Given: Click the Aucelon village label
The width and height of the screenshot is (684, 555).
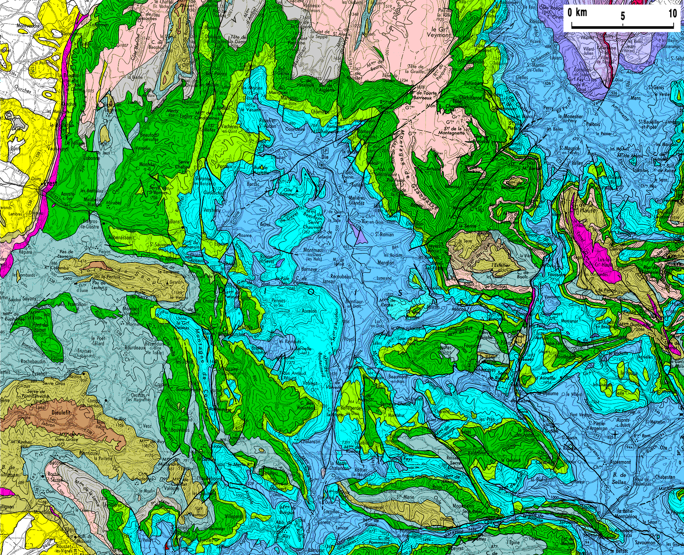Looking at the screenshot, I should (x=309, y=311).
